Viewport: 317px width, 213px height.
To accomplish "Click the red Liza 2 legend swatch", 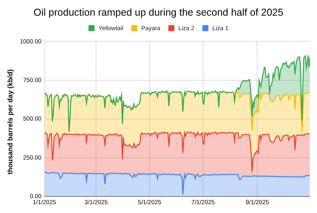I will pyautogui.click(x=171, y=28).
